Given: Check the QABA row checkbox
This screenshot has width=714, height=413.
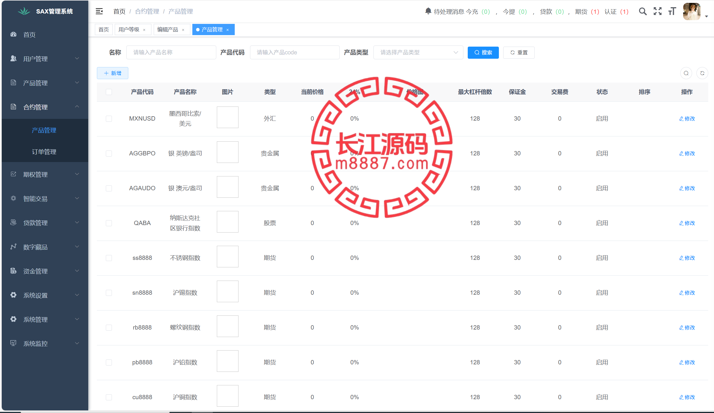Looking at the screenshot, I should 109,223.
